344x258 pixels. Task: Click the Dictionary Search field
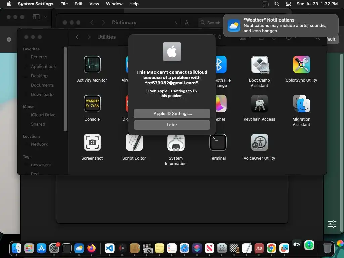click(x=211, y=23)
